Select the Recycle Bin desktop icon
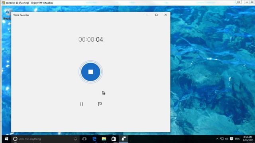 7,14
